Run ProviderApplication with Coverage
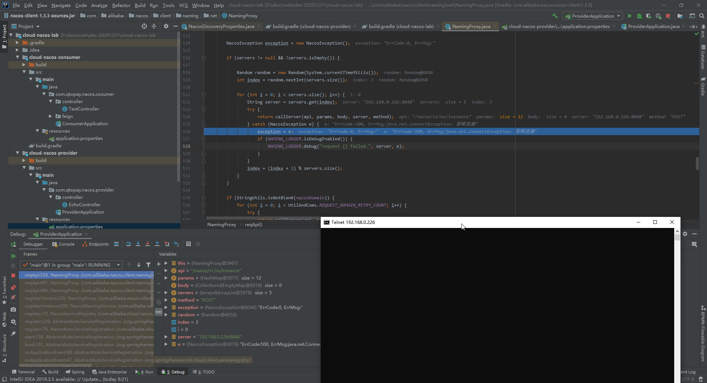 649,16
